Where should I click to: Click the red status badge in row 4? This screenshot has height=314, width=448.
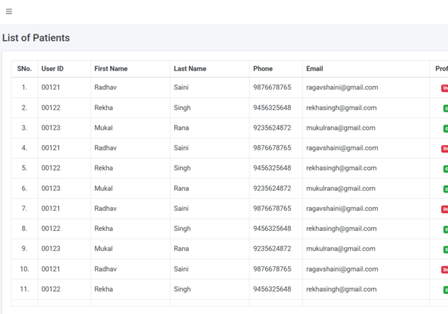point(444,148)
